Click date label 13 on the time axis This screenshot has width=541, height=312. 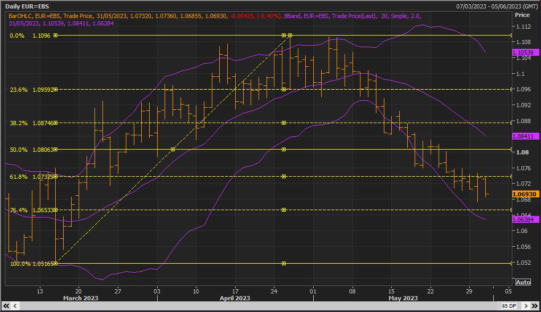(40, 291)
